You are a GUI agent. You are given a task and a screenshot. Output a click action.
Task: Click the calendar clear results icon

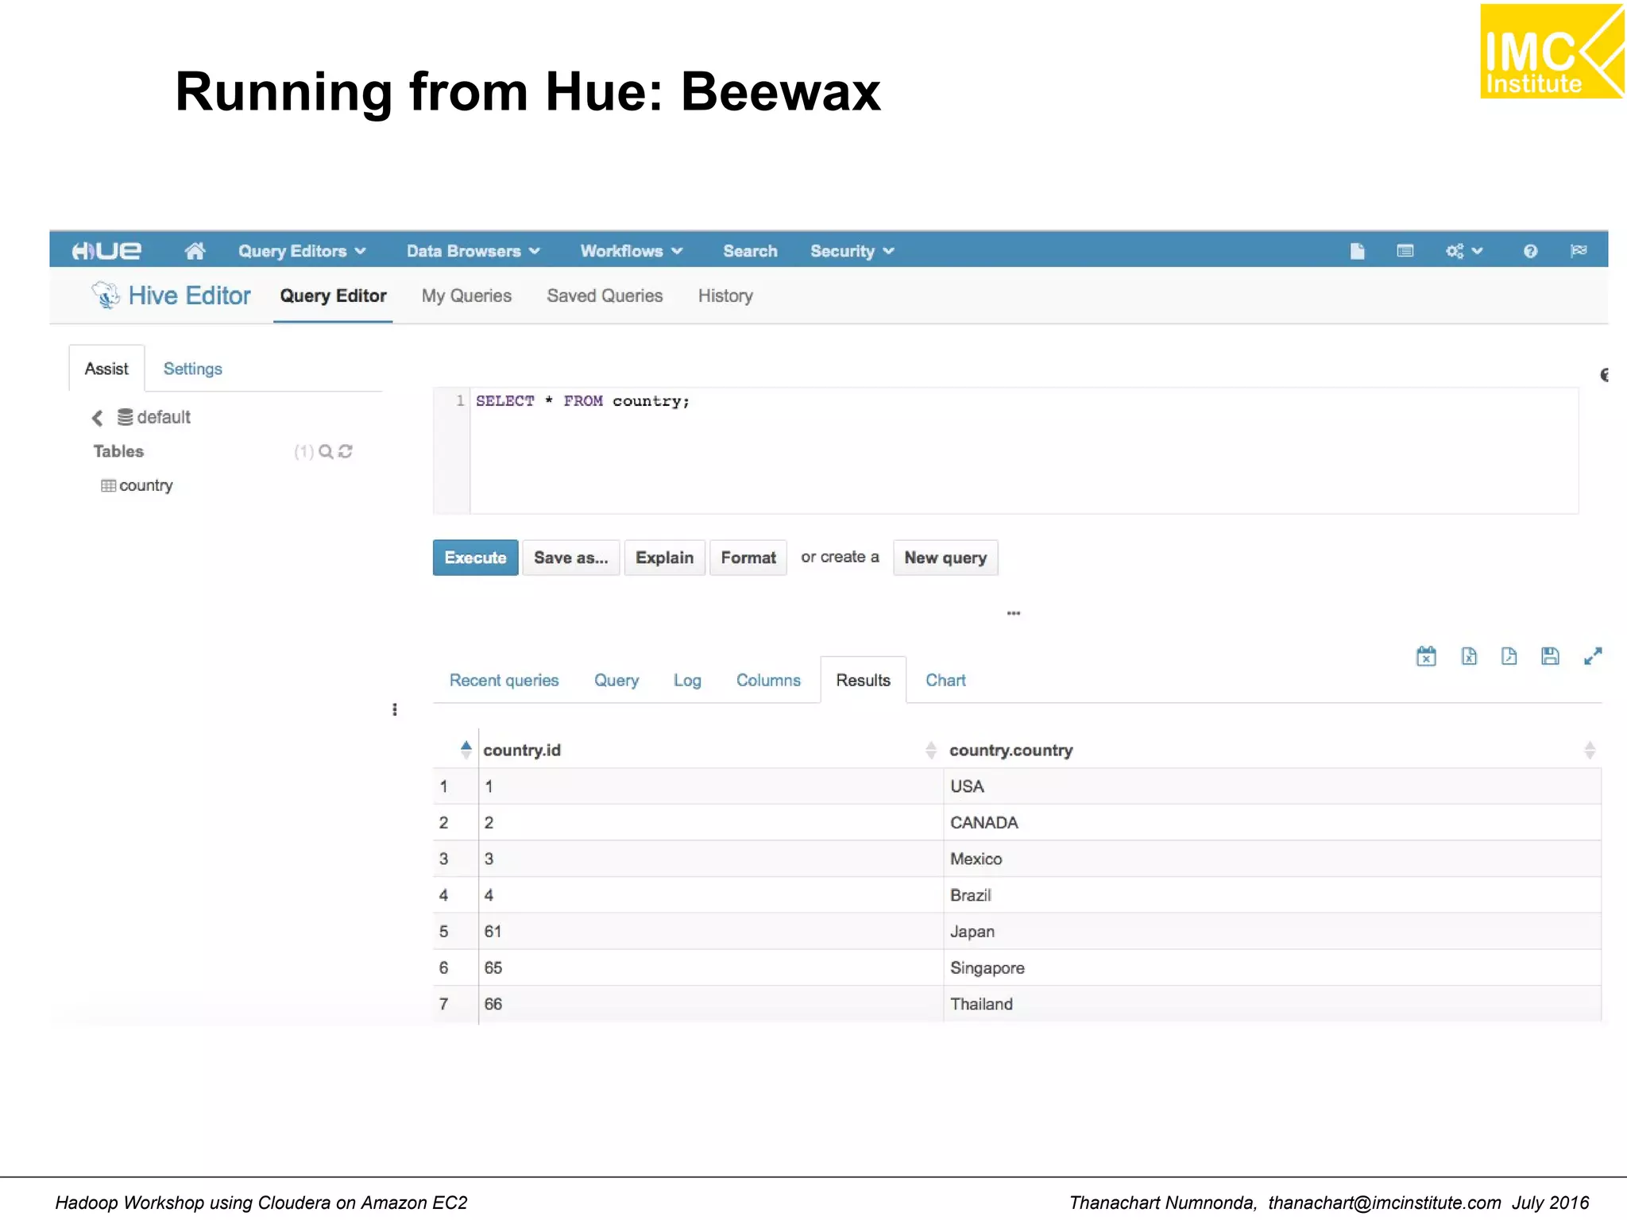[x=1426, y=656]
